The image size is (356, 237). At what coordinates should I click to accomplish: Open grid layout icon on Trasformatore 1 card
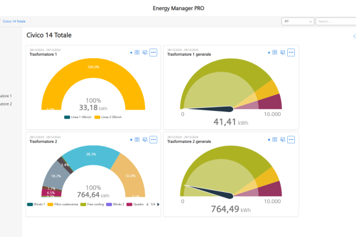(137, 52)
